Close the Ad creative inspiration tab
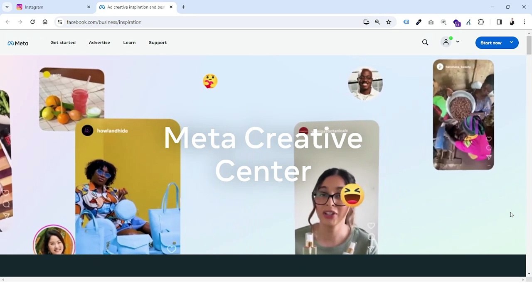This screenshot has height=299, width=532. coord(171,7)
